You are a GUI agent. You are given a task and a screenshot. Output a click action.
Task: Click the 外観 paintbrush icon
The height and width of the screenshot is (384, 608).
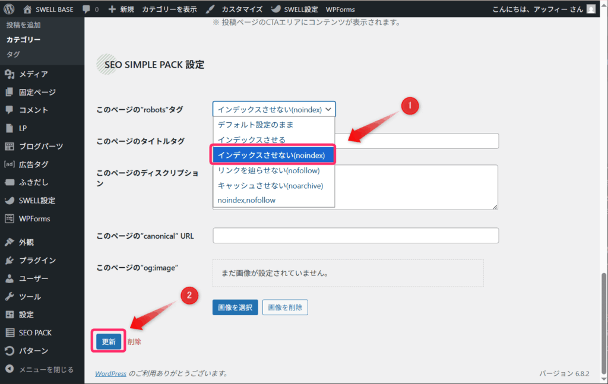click(9, 242)
